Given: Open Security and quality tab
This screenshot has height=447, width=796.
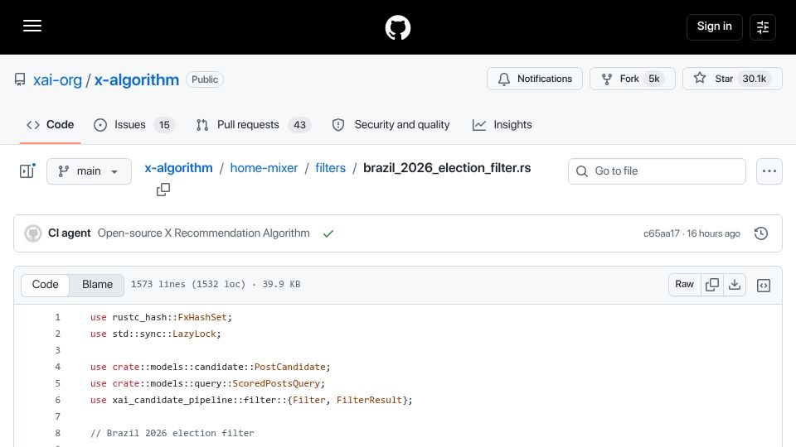Looking at the screenshot, I should coord(391,125).
